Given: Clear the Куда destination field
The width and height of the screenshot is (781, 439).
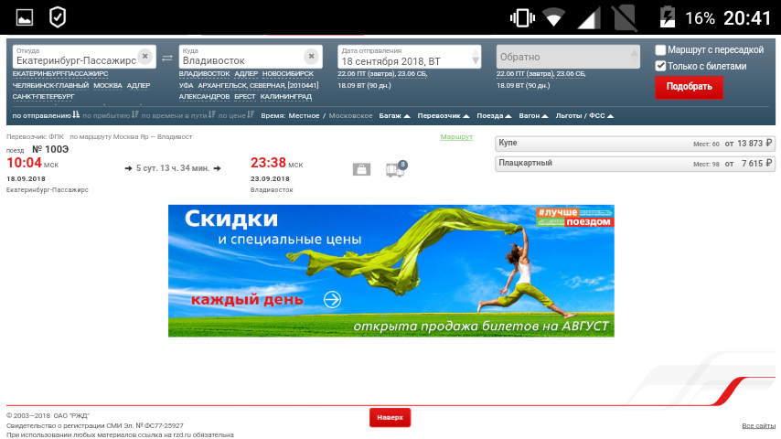Looking at the screenshot, I should click(311, 56).
